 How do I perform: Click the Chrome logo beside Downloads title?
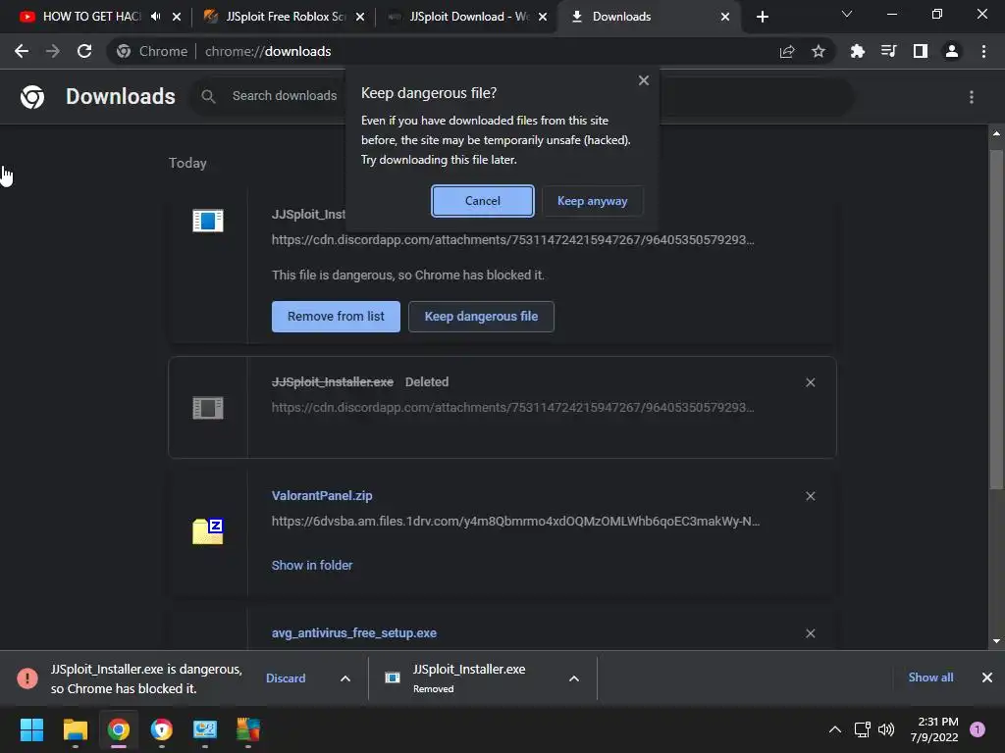pyautogui.click(x=32, y=97)
